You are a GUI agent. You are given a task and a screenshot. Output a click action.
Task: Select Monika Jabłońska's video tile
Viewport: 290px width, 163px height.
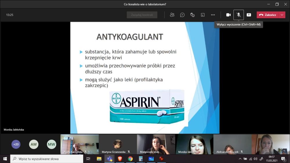[x=194, y=144]
